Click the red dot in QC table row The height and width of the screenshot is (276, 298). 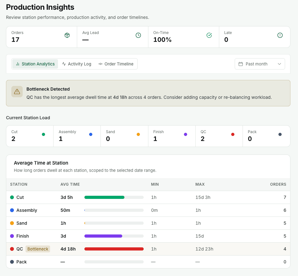(12, 249)
